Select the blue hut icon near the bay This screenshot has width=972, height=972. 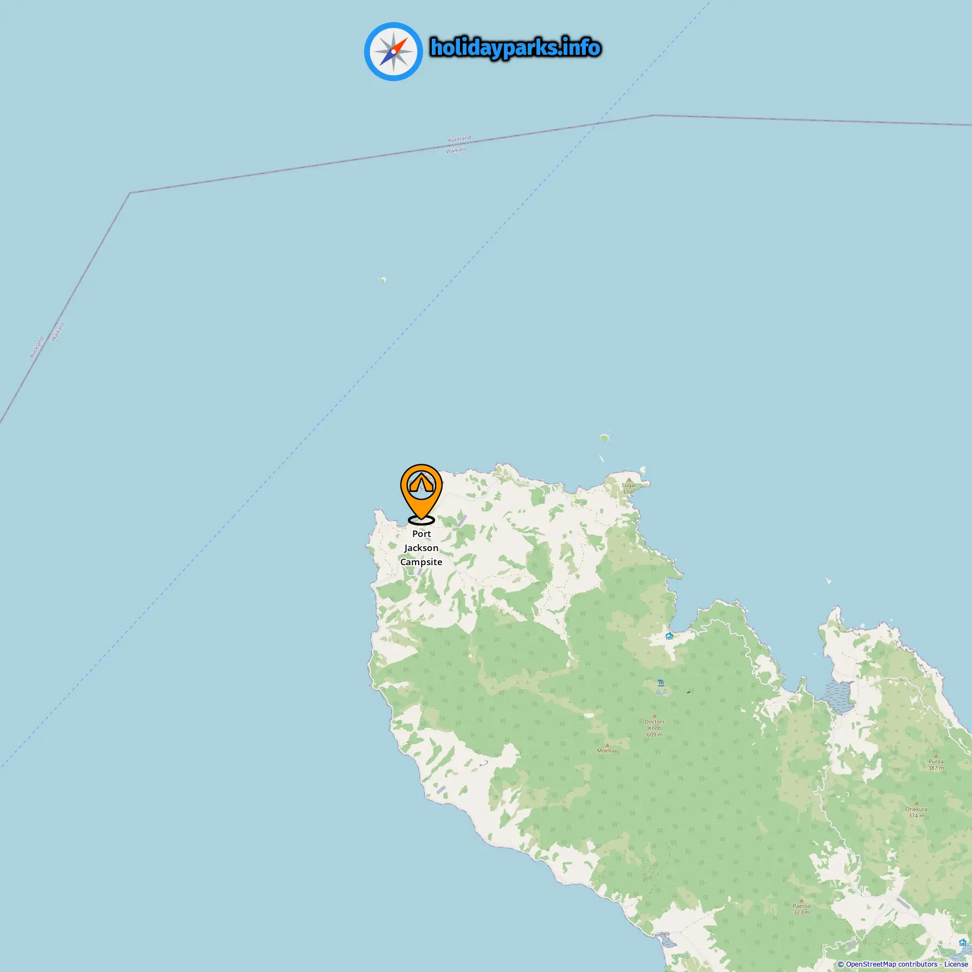coord(669,636)
